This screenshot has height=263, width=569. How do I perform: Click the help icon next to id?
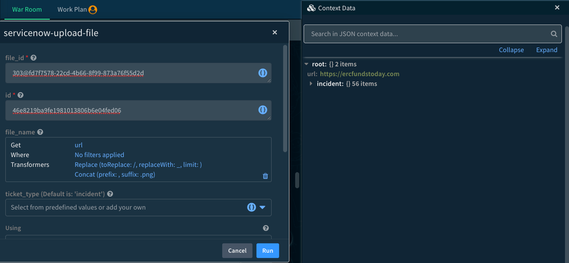point(21,95)
